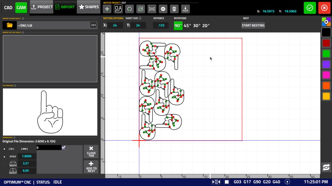332x186 pixels.
Task: Pick the black color swatch
Action: point(326,33)
